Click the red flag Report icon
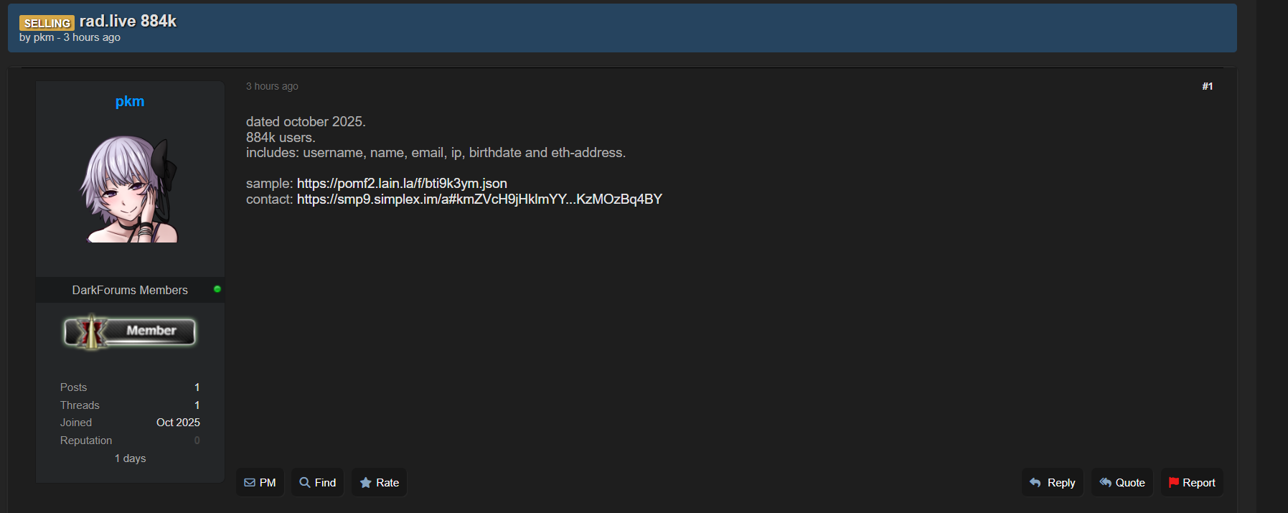The height and width of the screenshot is (513, 1288). pyautogui.click(x=1173, y=483)
